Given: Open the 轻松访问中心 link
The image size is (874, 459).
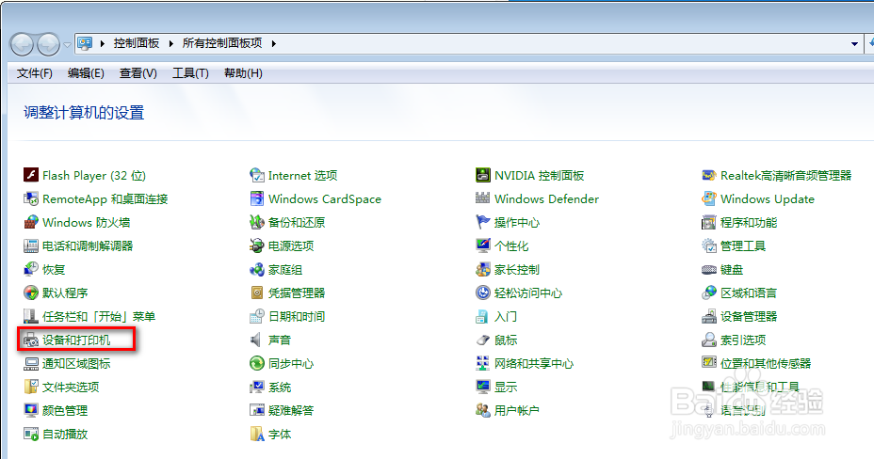Looking at the screenshot, I should click(x=527, y=293).
